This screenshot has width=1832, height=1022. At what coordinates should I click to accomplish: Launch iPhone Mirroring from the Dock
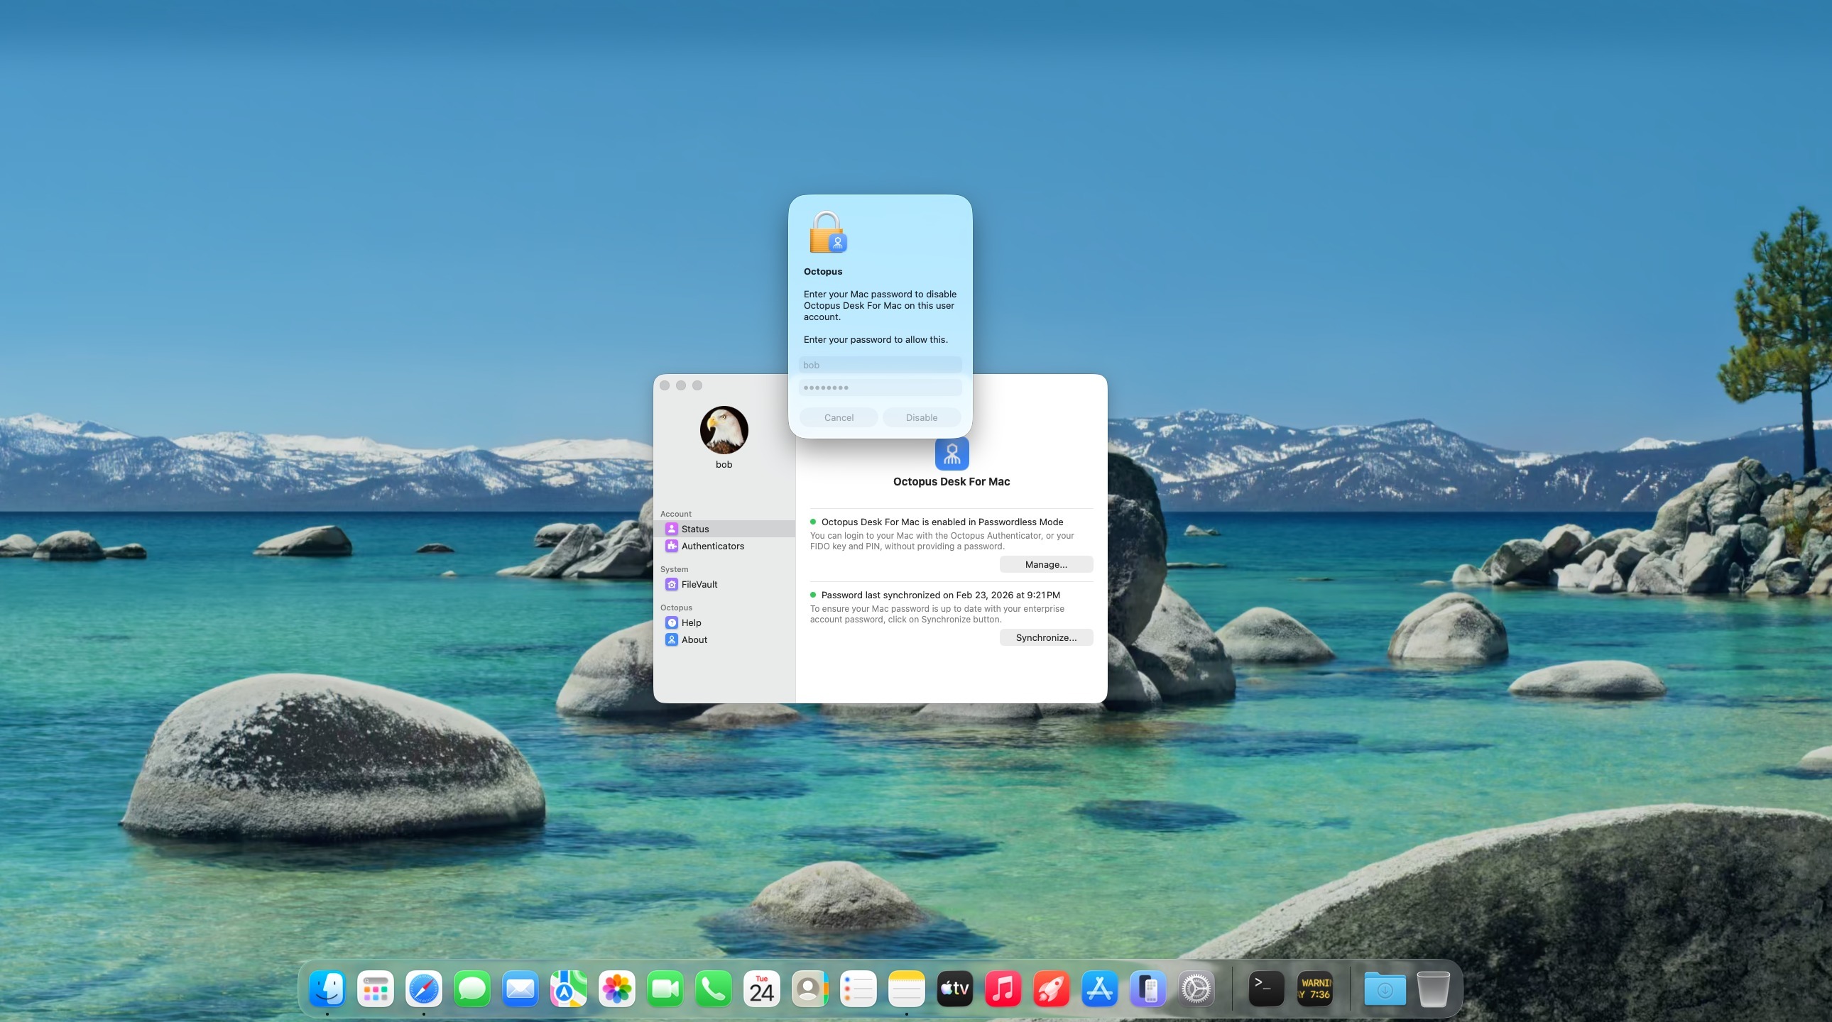[1149, 989]
